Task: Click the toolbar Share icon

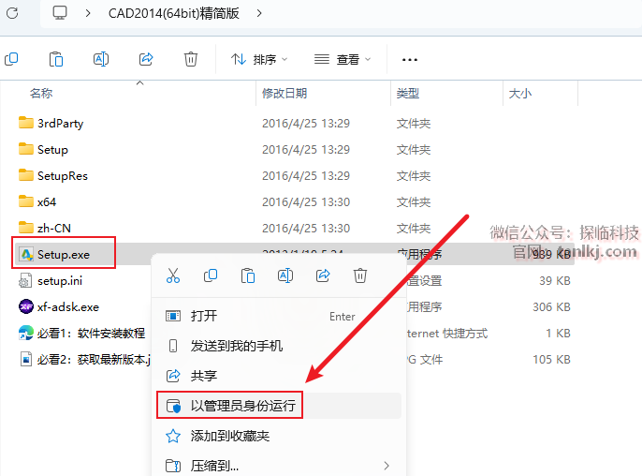Action: [146, 59]
